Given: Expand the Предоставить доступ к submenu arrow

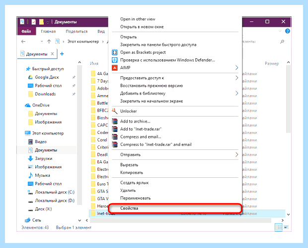Looking at the screenshot, I should coord(236,78).
